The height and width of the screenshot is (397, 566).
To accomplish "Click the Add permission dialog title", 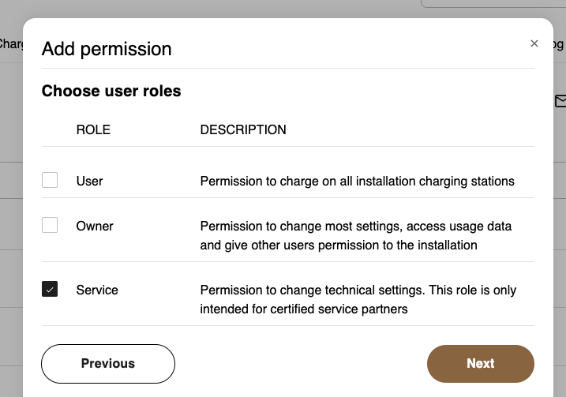I will pos(107,49).
